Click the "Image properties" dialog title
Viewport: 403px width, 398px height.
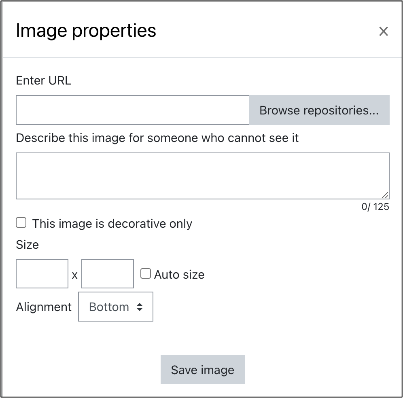[86, 30]
